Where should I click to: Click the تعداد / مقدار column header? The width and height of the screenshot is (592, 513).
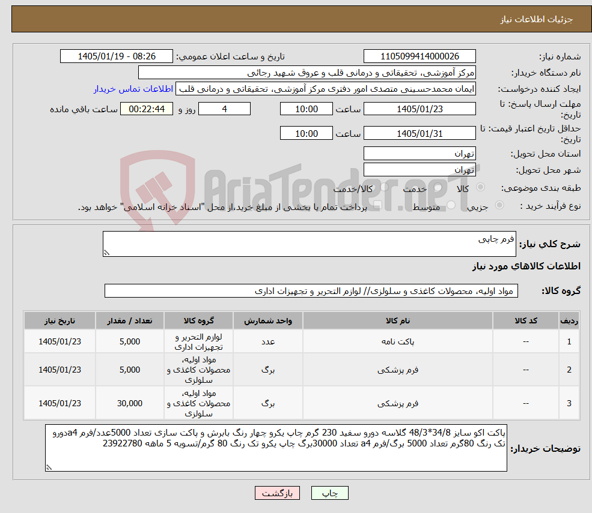[129, 321]
